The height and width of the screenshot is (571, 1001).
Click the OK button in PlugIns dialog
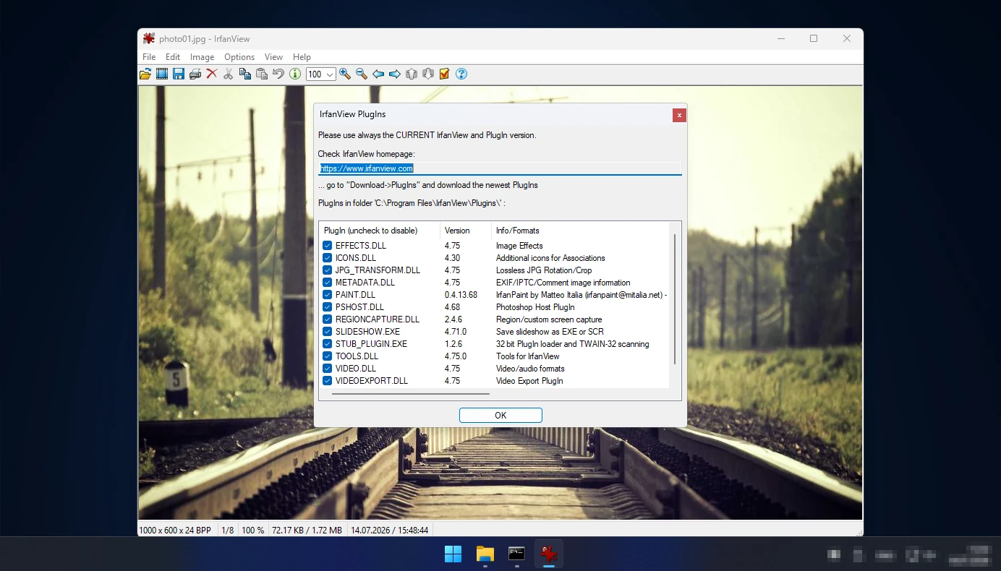coord(500,415)
